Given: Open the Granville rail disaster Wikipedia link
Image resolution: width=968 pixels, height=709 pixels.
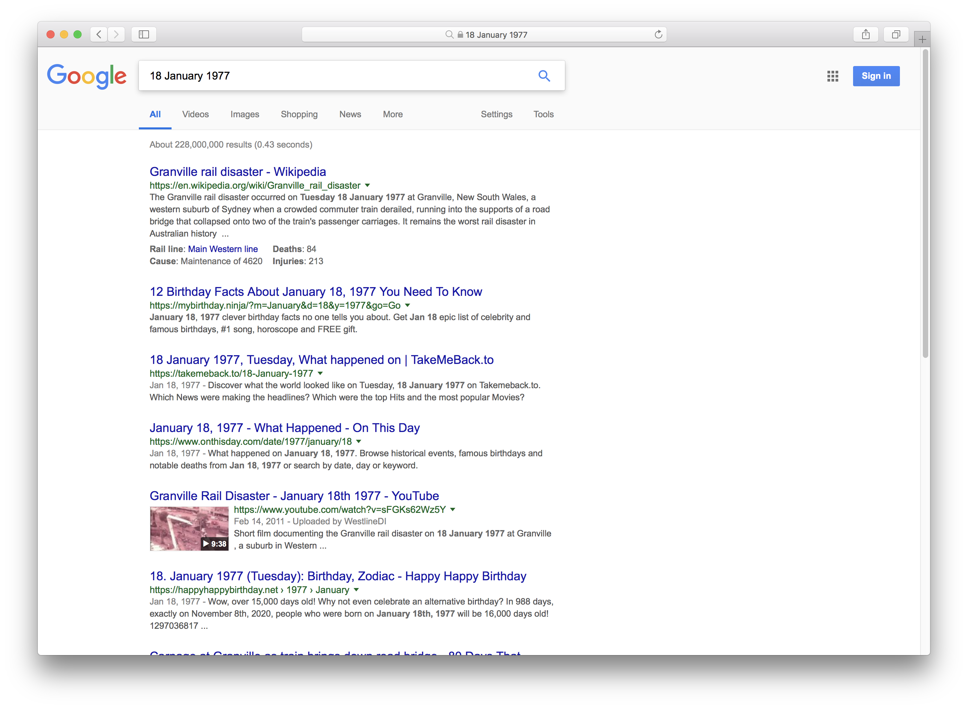Looking at the screenshot, I should click(x=237, y=172).
